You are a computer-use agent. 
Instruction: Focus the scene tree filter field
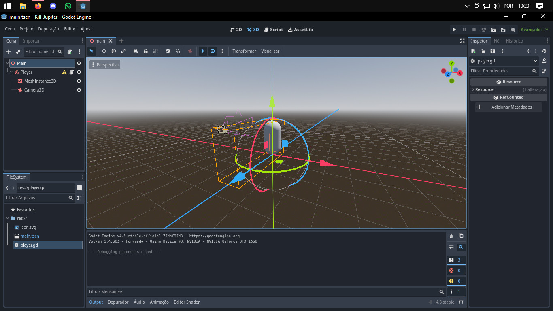[44, 52]
